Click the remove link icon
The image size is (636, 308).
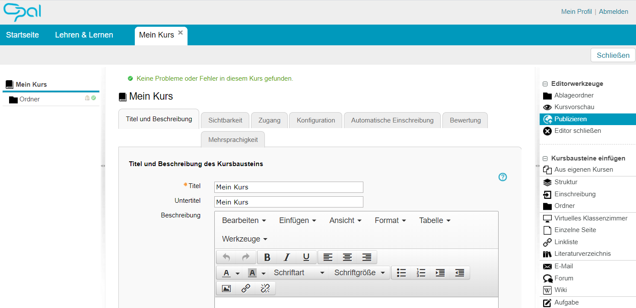click(265, 289)
